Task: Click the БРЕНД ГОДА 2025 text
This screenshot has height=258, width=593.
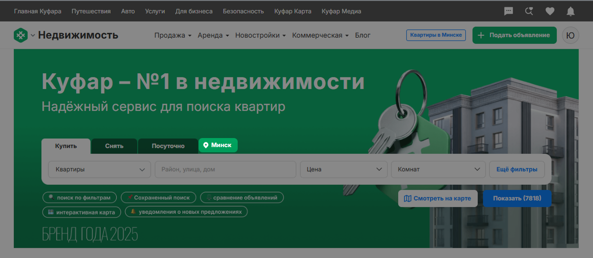Action: (x=90, y=234)
